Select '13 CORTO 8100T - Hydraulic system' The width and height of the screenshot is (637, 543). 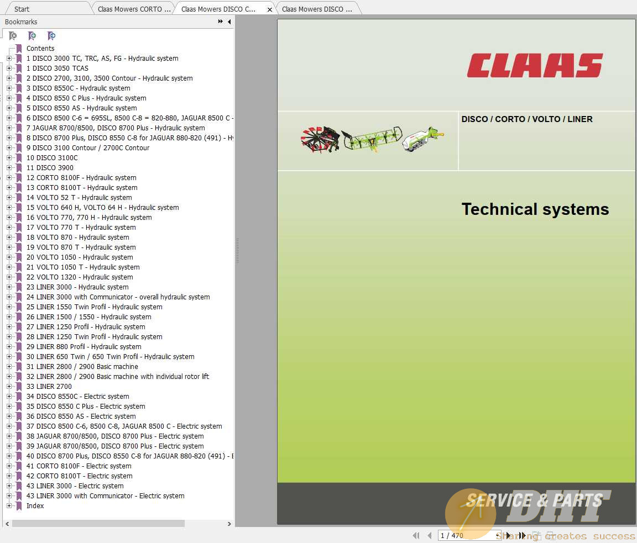(x=82, y=187)
